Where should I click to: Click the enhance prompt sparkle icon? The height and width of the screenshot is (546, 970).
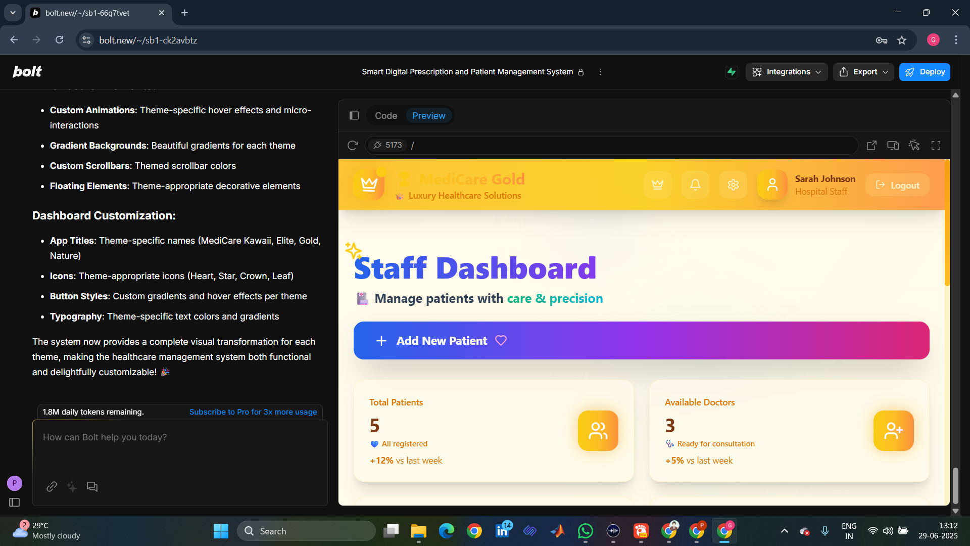[72, 486]
